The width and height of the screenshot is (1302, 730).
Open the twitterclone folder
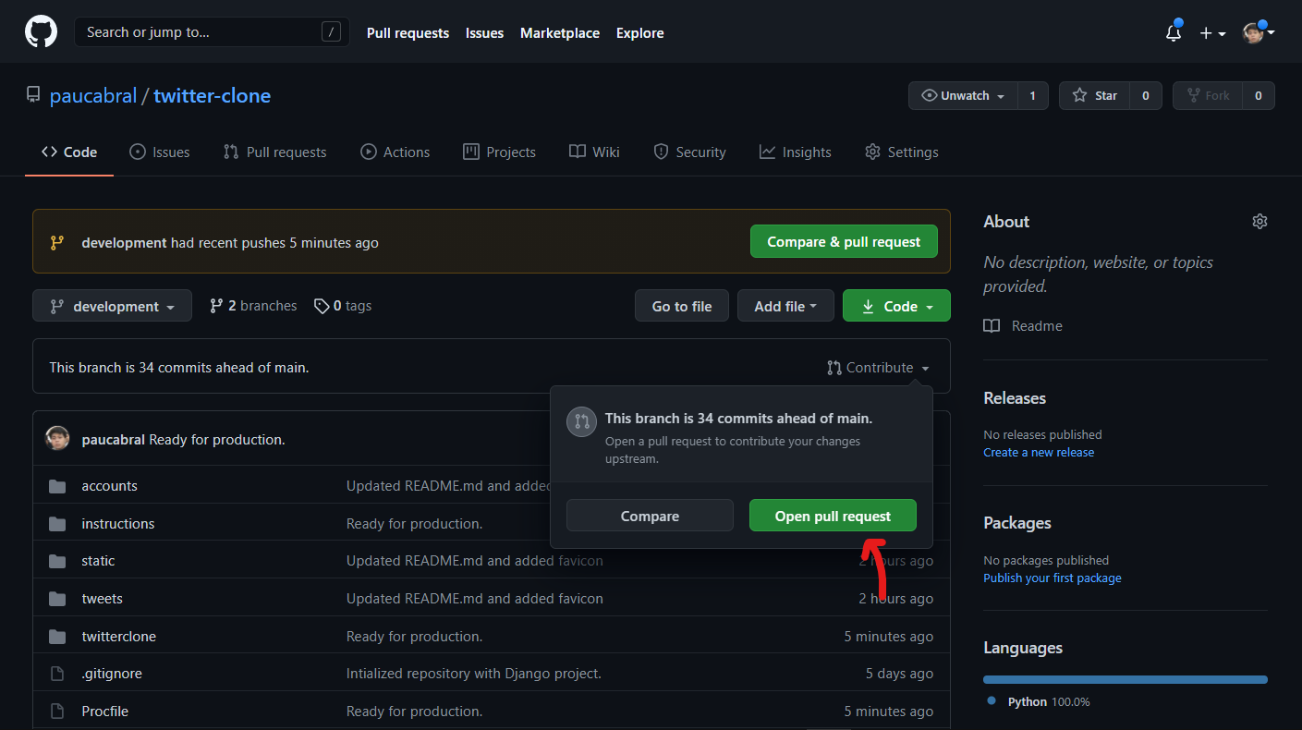[x=118, y=637]
